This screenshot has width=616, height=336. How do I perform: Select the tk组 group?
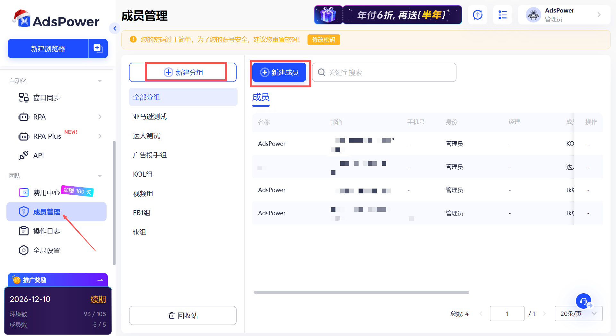click(x=139, y=232)
